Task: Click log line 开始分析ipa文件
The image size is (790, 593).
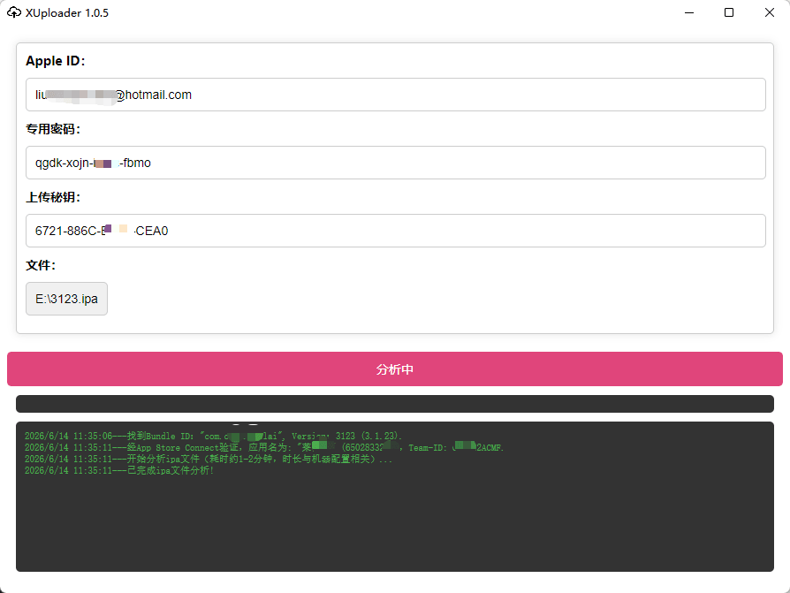Action: tap(208, 459)
